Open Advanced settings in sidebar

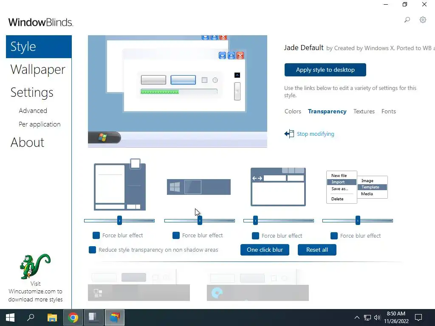tap(33, 111)
